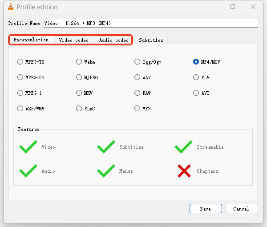Pick the AVI encapsulation format
Viewport: 267px width, 227px height.
pyautogui.click(x=196, y=93)
